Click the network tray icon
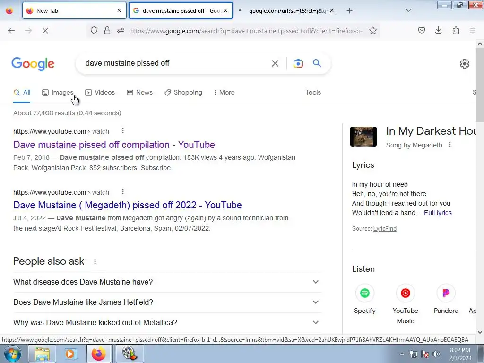The height and width of the screenshot is (363, 484). coord(413,354)
